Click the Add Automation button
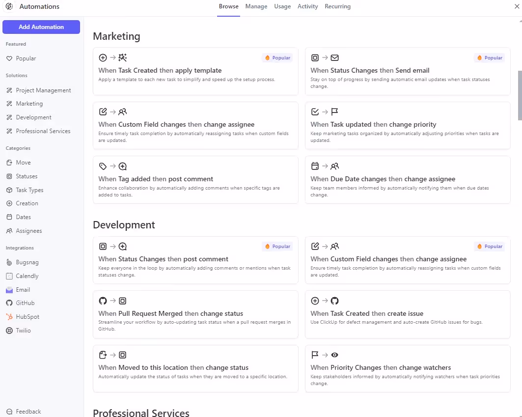 (41, 27)
